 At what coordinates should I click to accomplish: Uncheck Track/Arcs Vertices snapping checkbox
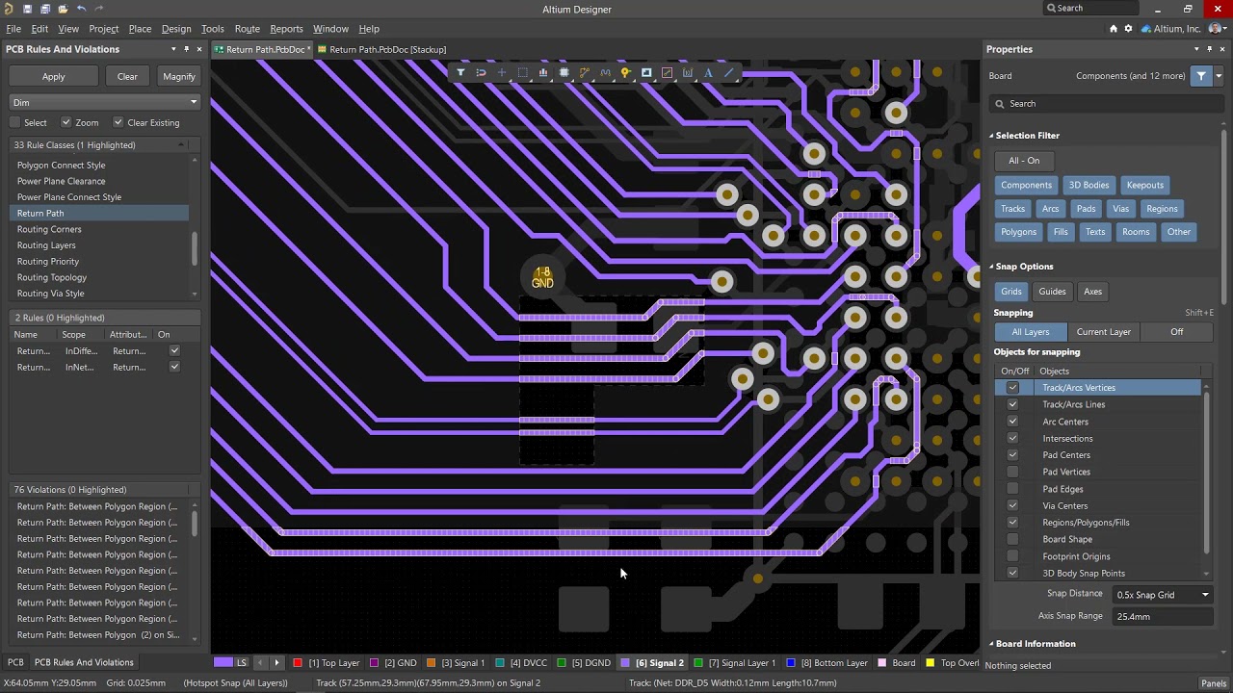[1012, 388]
